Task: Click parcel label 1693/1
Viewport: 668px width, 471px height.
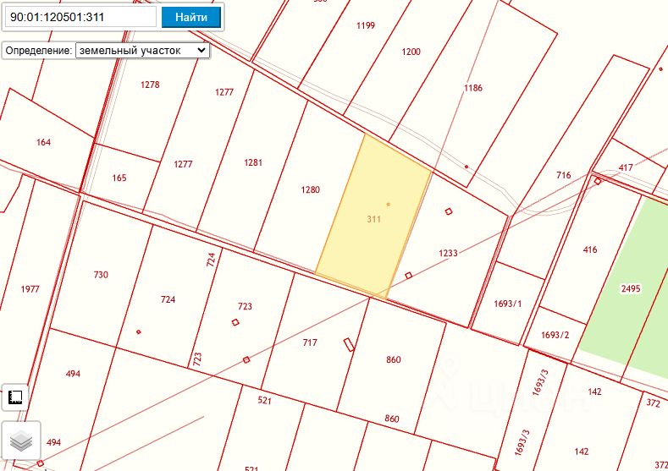Action: click(x=507, y=304)
